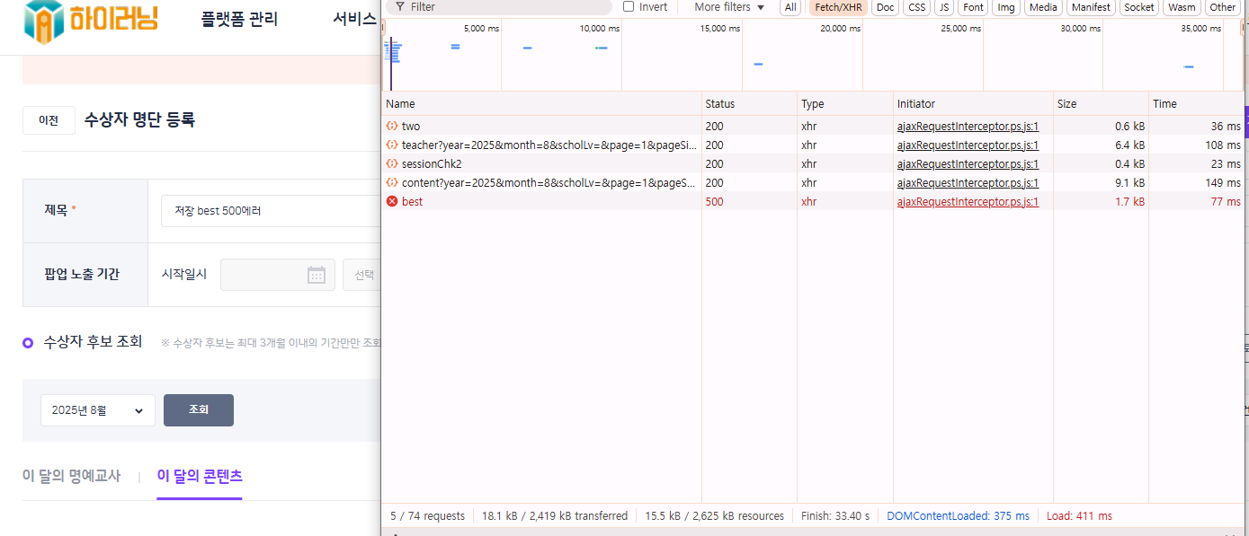This screenshot has width=1249, height=536.
Task: Open the 플랫폼 관리 menu
Action: 239,19
